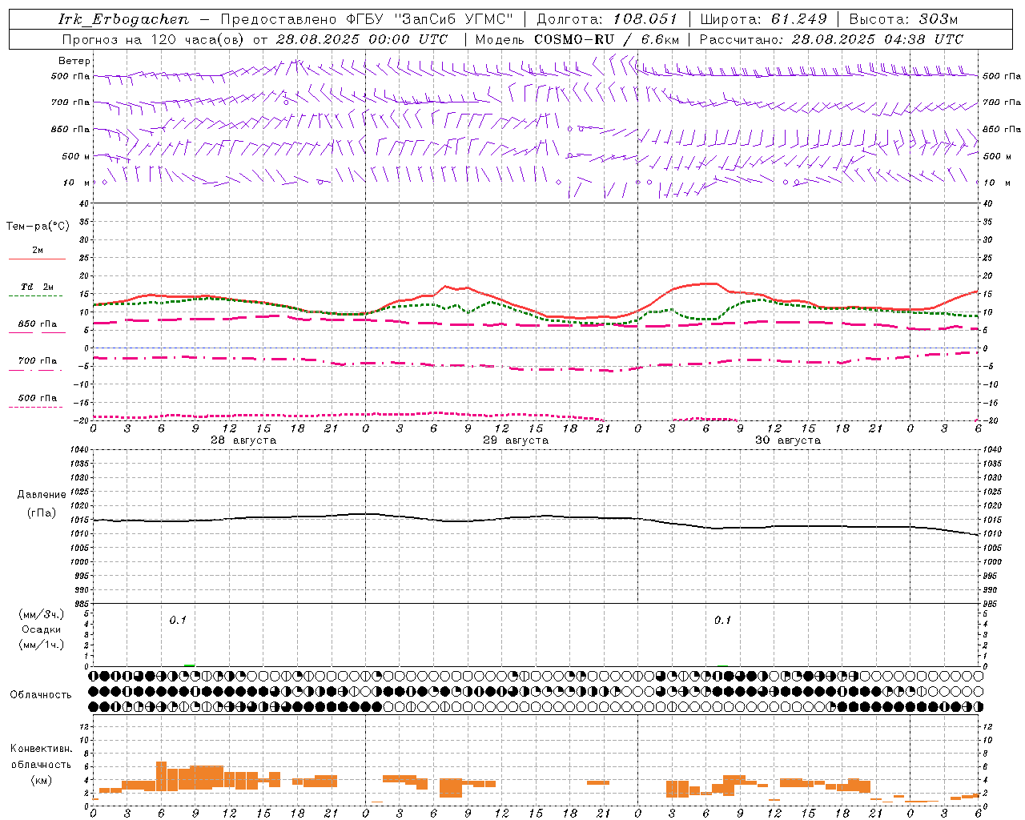Viewport: 1025px width, 820px height.
Task: Click the right-side '10 м' wind level label
Action: 995,183
